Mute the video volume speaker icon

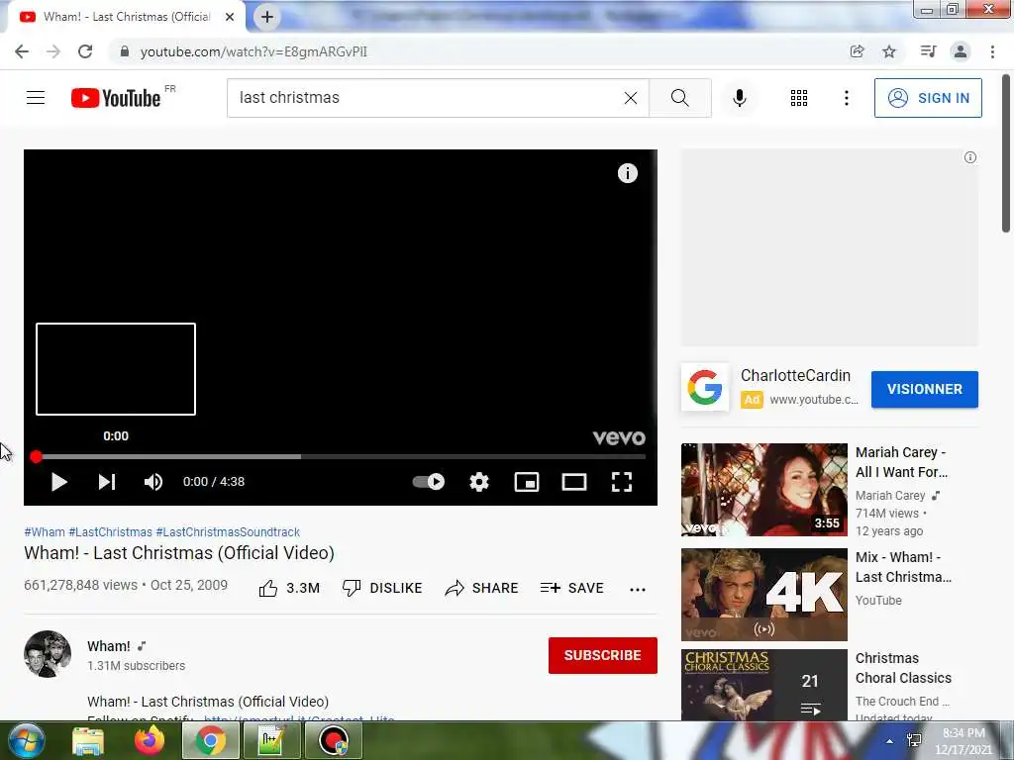(x=153, y=482)
